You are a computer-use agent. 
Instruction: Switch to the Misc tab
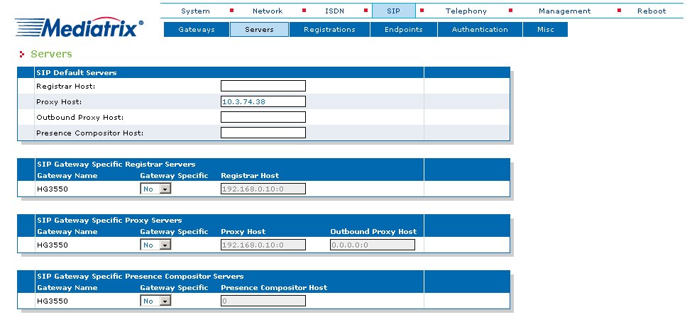click(546, 29)
